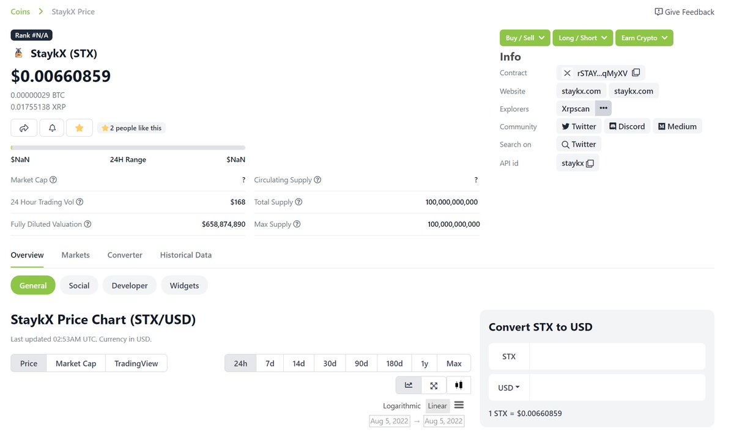
Task: Select the General pill tab
Action: (x=33, y=285)
